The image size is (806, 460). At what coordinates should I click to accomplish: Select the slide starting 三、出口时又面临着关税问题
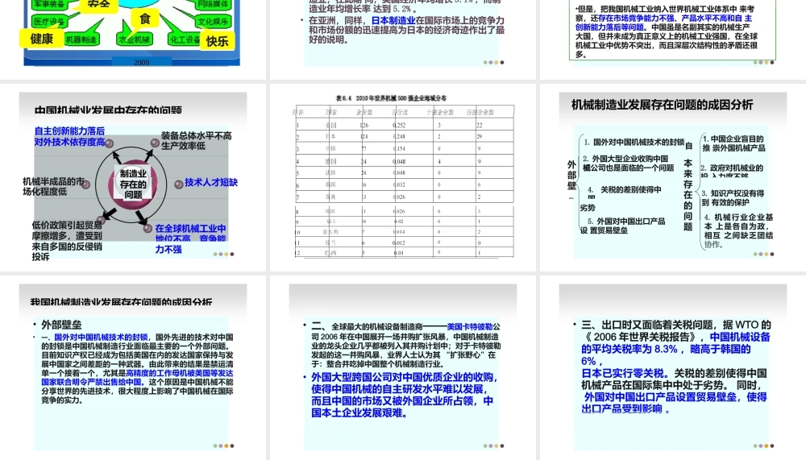(672, 367)
